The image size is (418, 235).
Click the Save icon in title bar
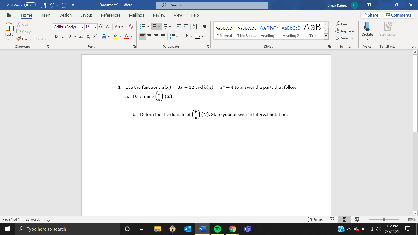(x=43, y=5)
